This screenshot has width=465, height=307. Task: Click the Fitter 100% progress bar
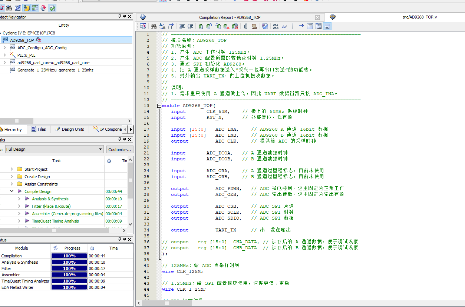tap(69, 268)
